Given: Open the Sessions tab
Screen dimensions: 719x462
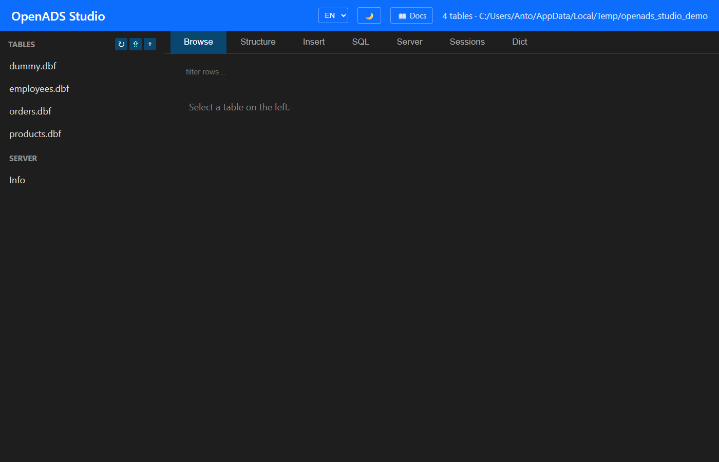Looking at the screenshot, I should (x=467, y=42).
